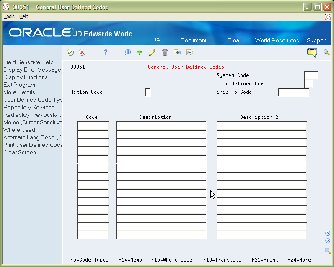Click F24=More function key
334x267 pixels.
point(299,260)
